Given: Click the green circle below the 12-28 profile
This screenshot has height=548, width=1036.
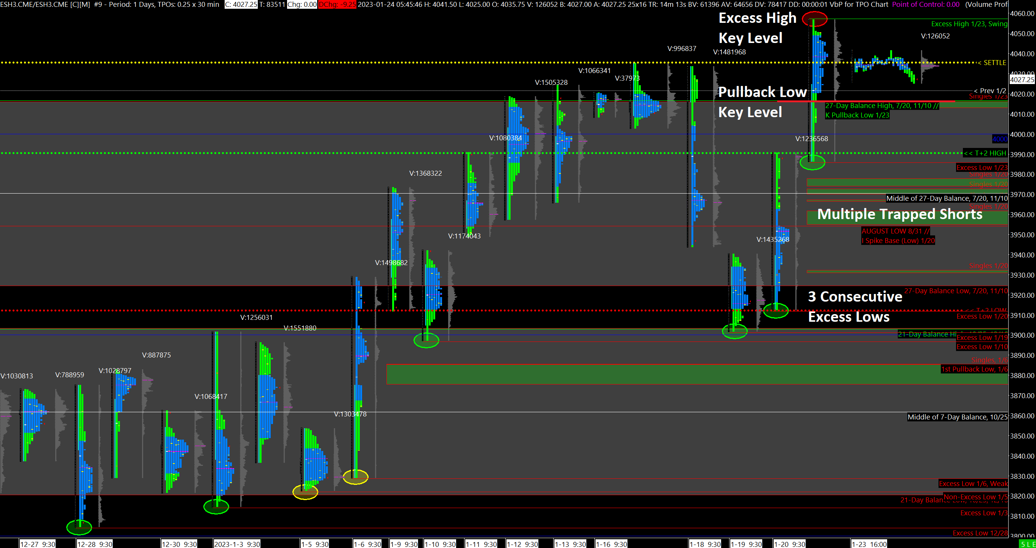Looking at the screenshot, I should (79, 527).
